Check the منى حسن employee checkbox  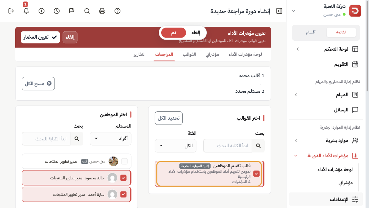tap(124, 161)
